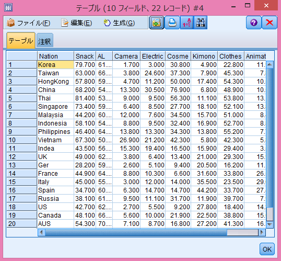The height and width of the screenshot is (261, 281).
Task: Select the US nation cell
Action: (x=55, y=207)
